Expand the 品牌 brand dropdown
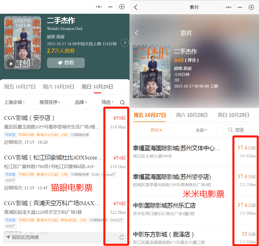Image resolution: width=259 pixels, height=246 pixels. point(81,102)
